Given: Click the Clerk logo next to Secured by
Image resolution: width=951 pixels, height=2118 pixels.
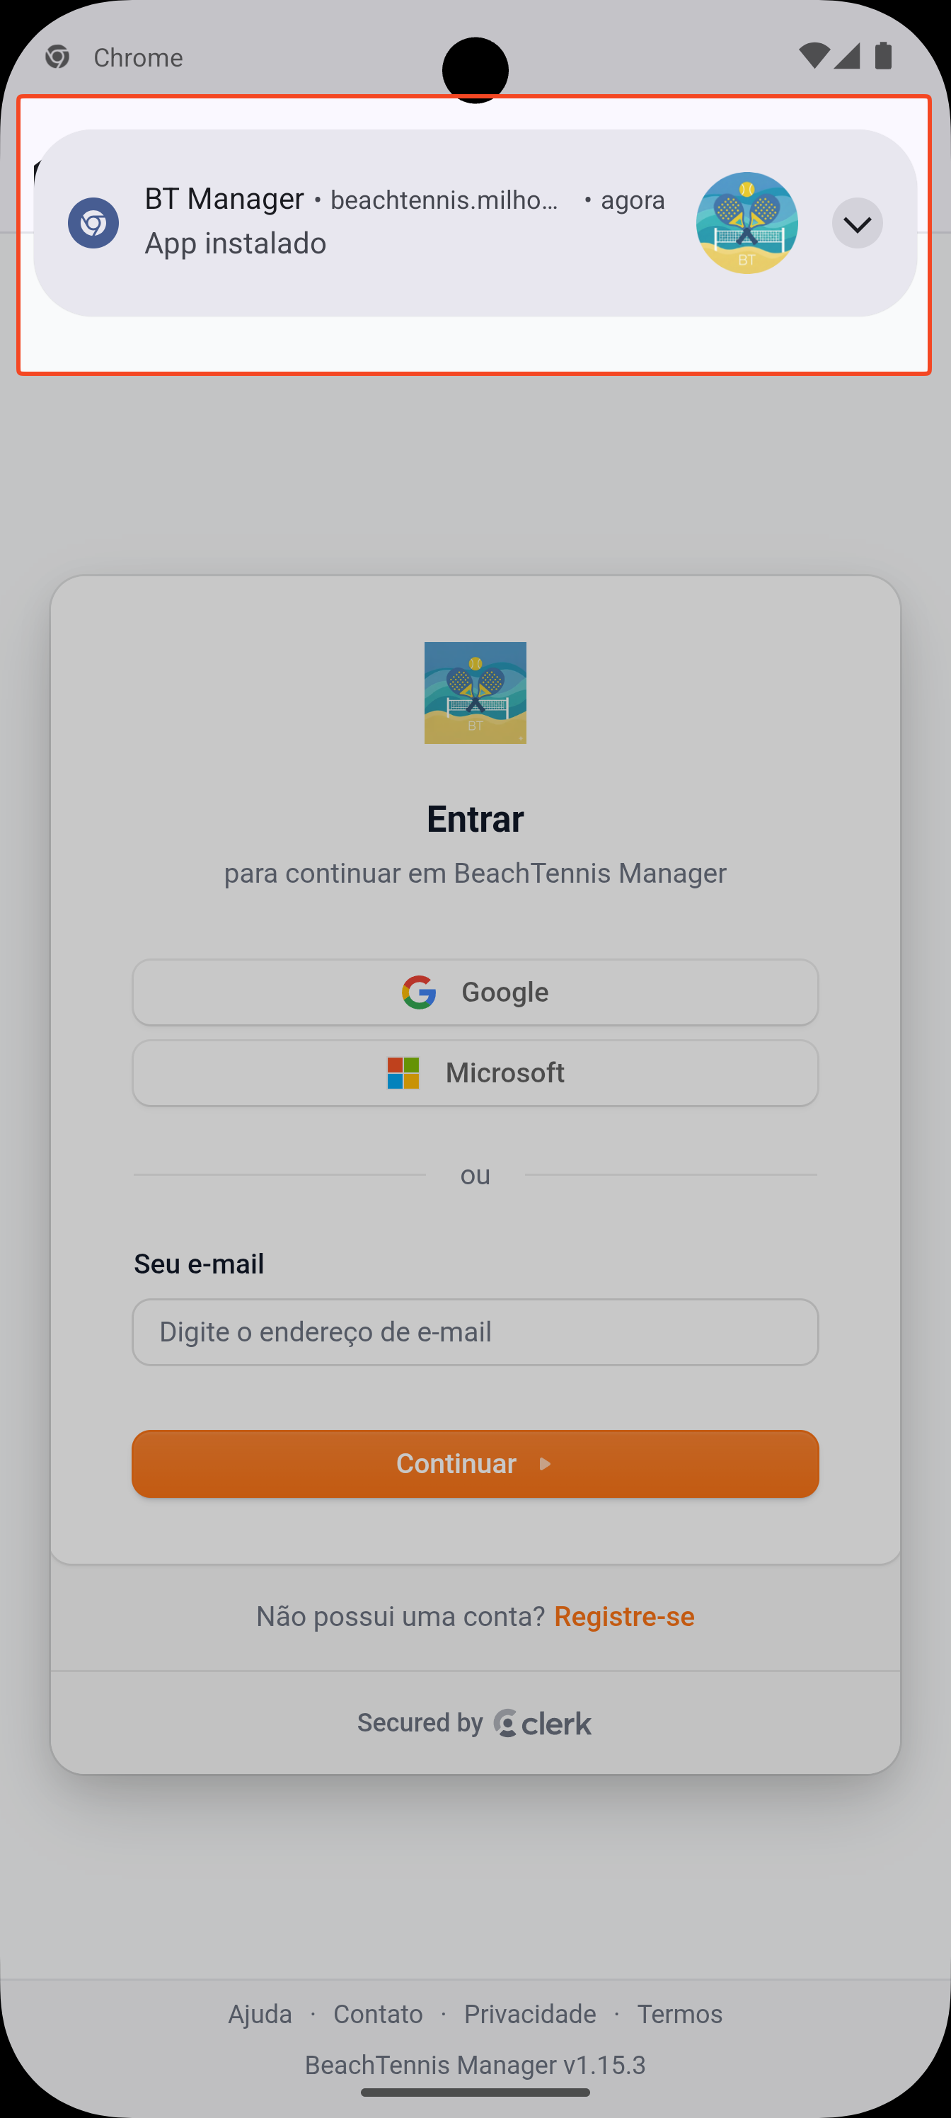Looking at the screenshot, I should (505, 1722).
